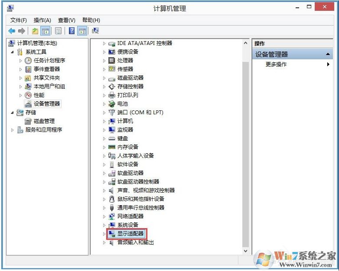Collapse the 存储 tree node

click(12, 113)
